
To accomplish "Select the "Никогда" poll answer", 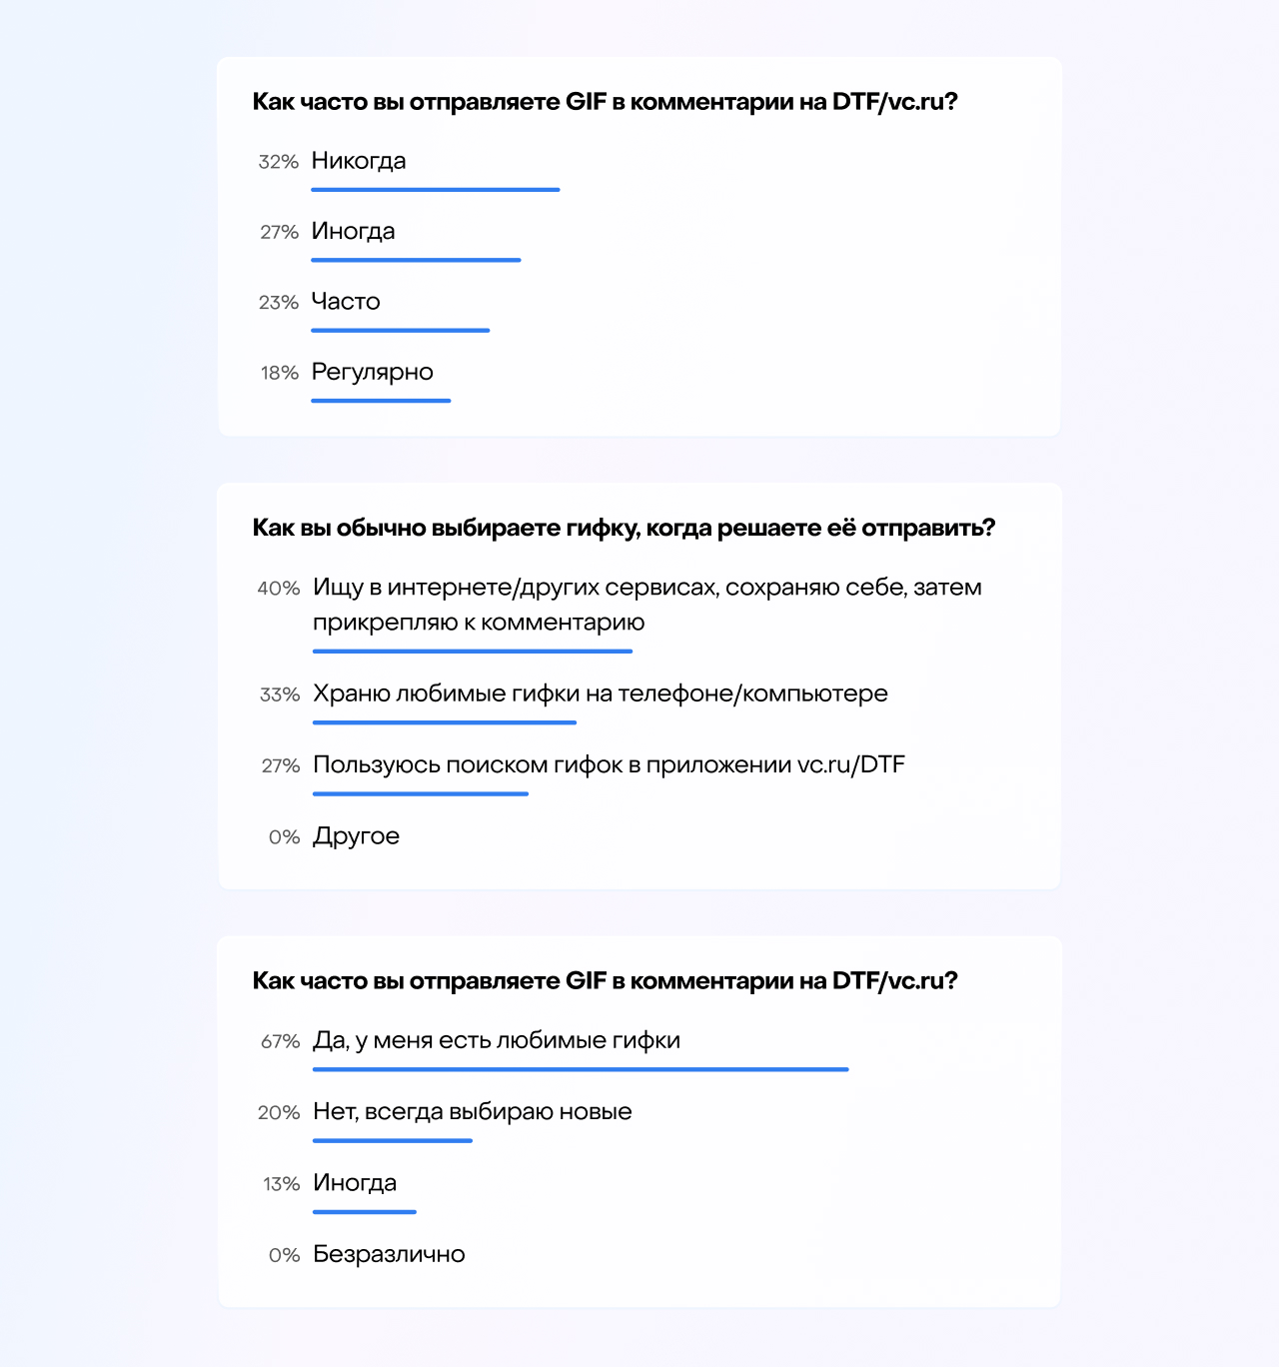I will pyautogui.click(x=359, y=161).
